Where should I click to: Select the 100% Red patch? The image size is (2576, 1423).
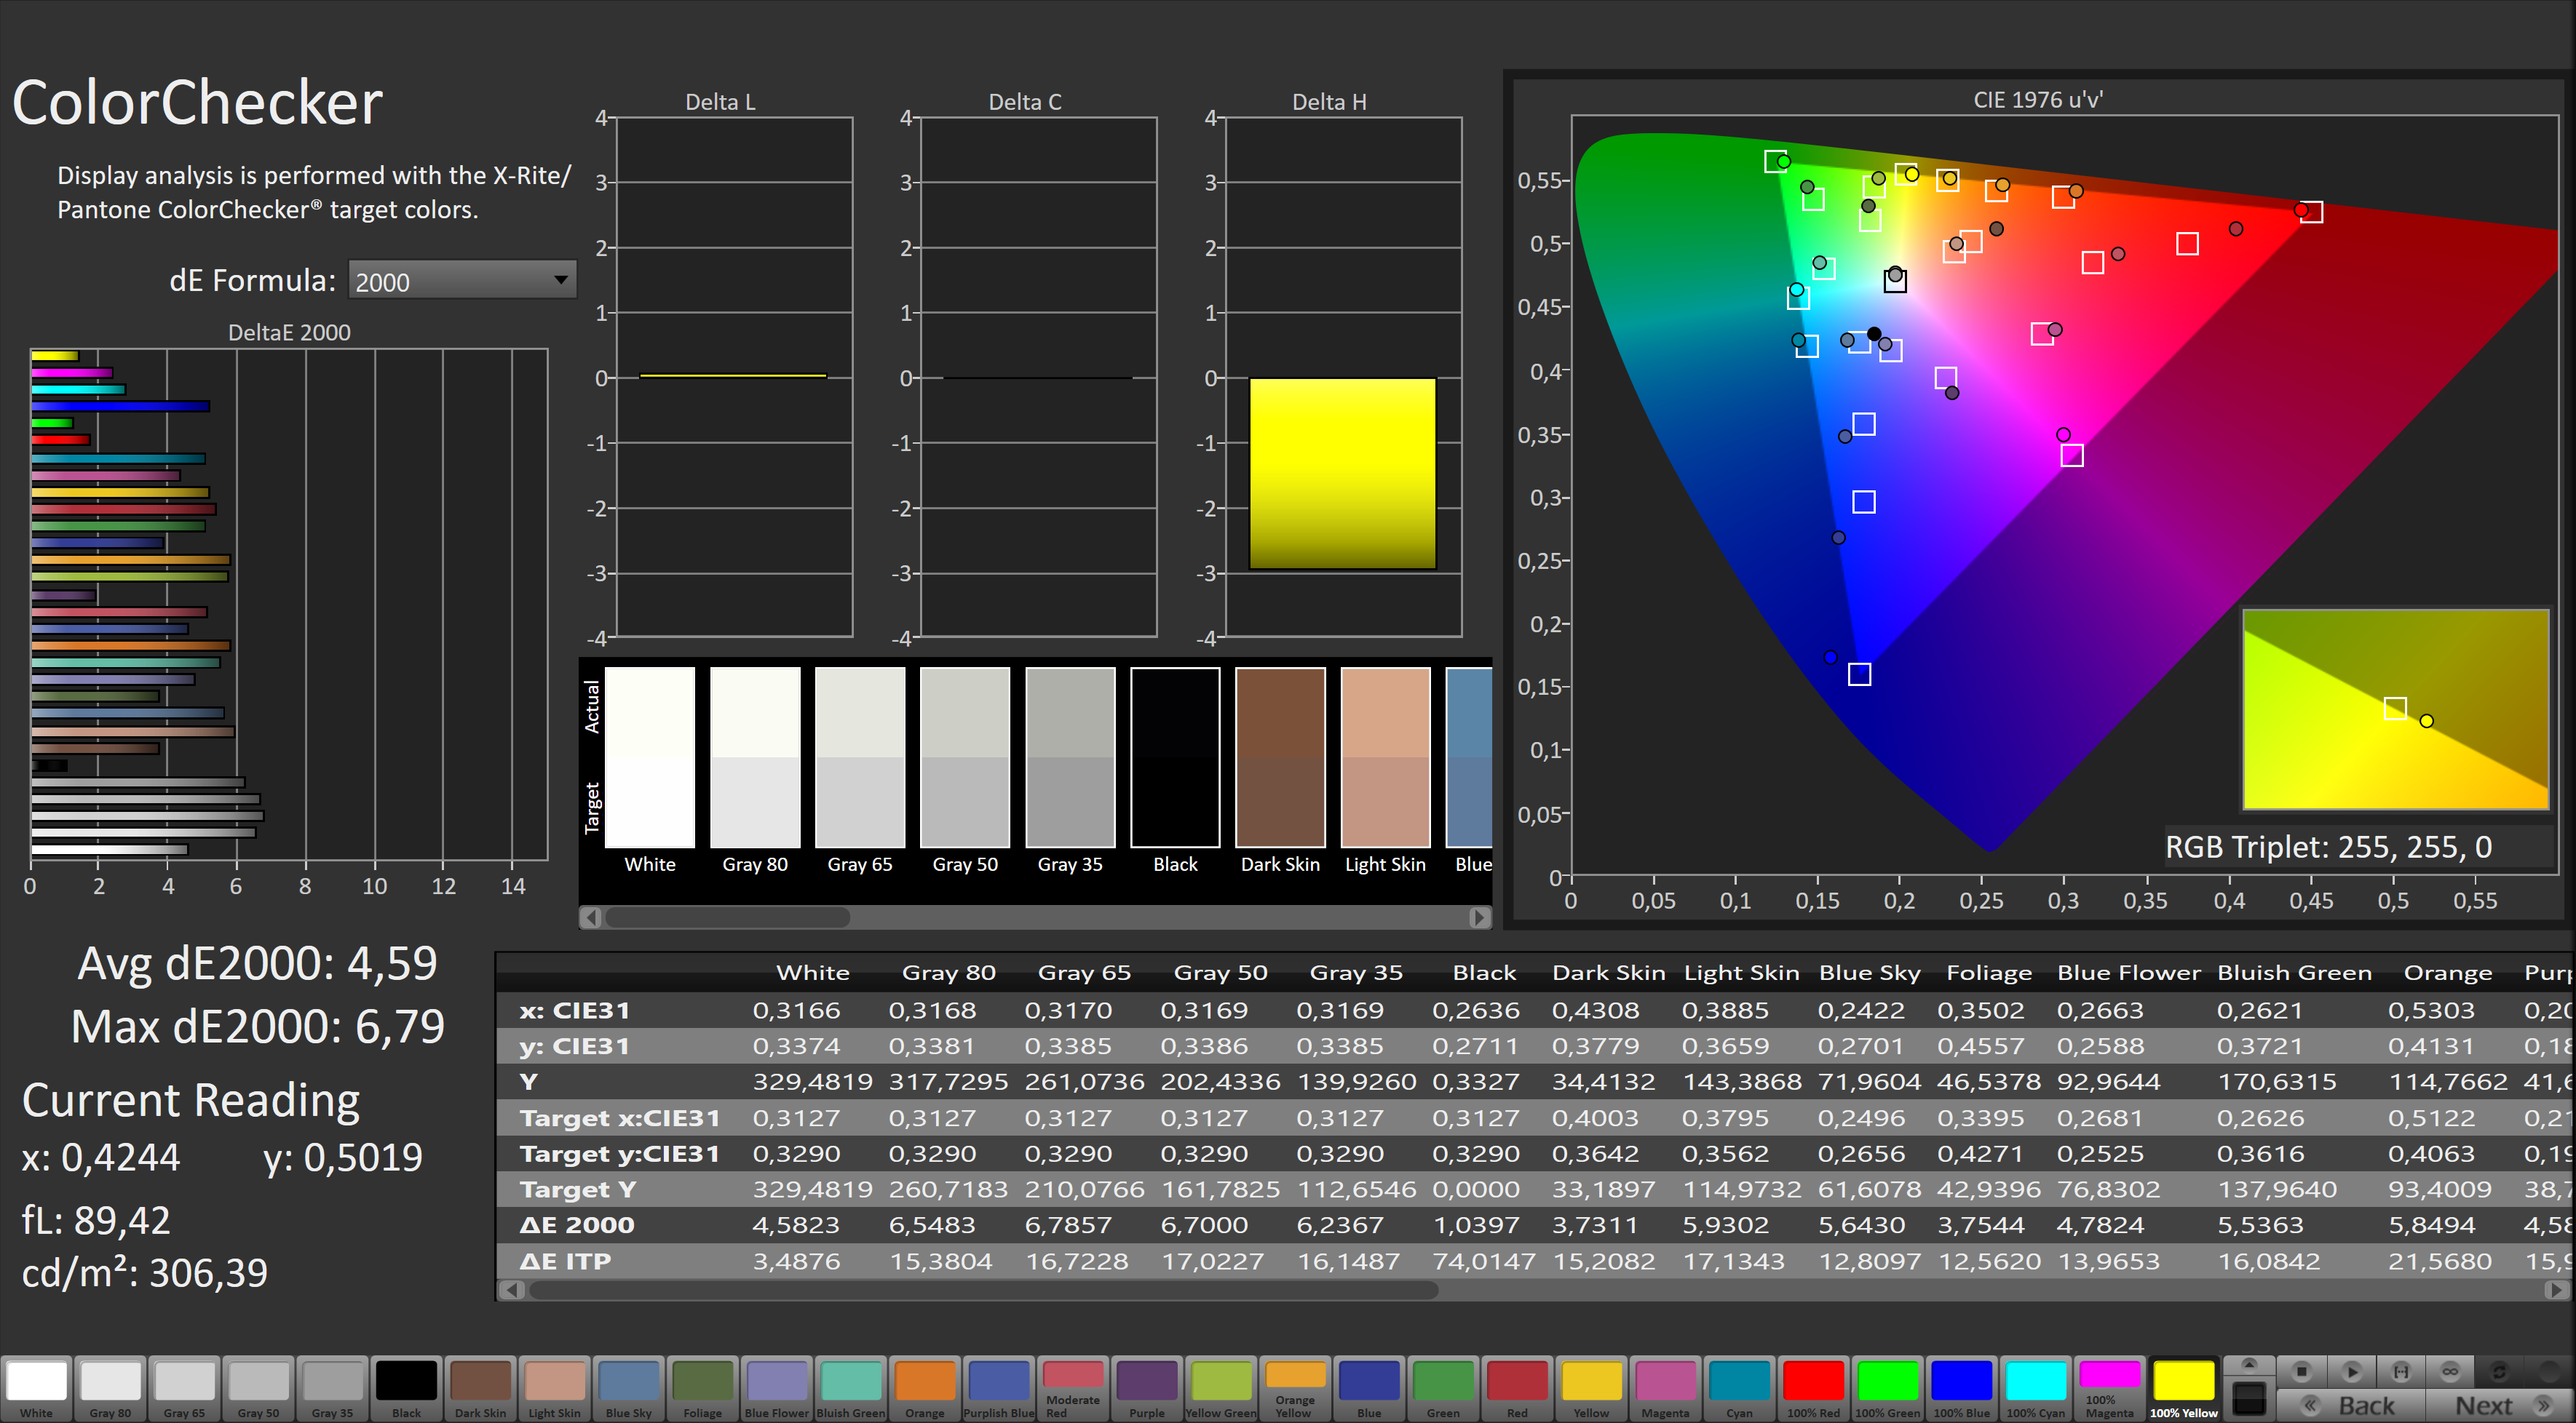click(x=1813, y=1388)
